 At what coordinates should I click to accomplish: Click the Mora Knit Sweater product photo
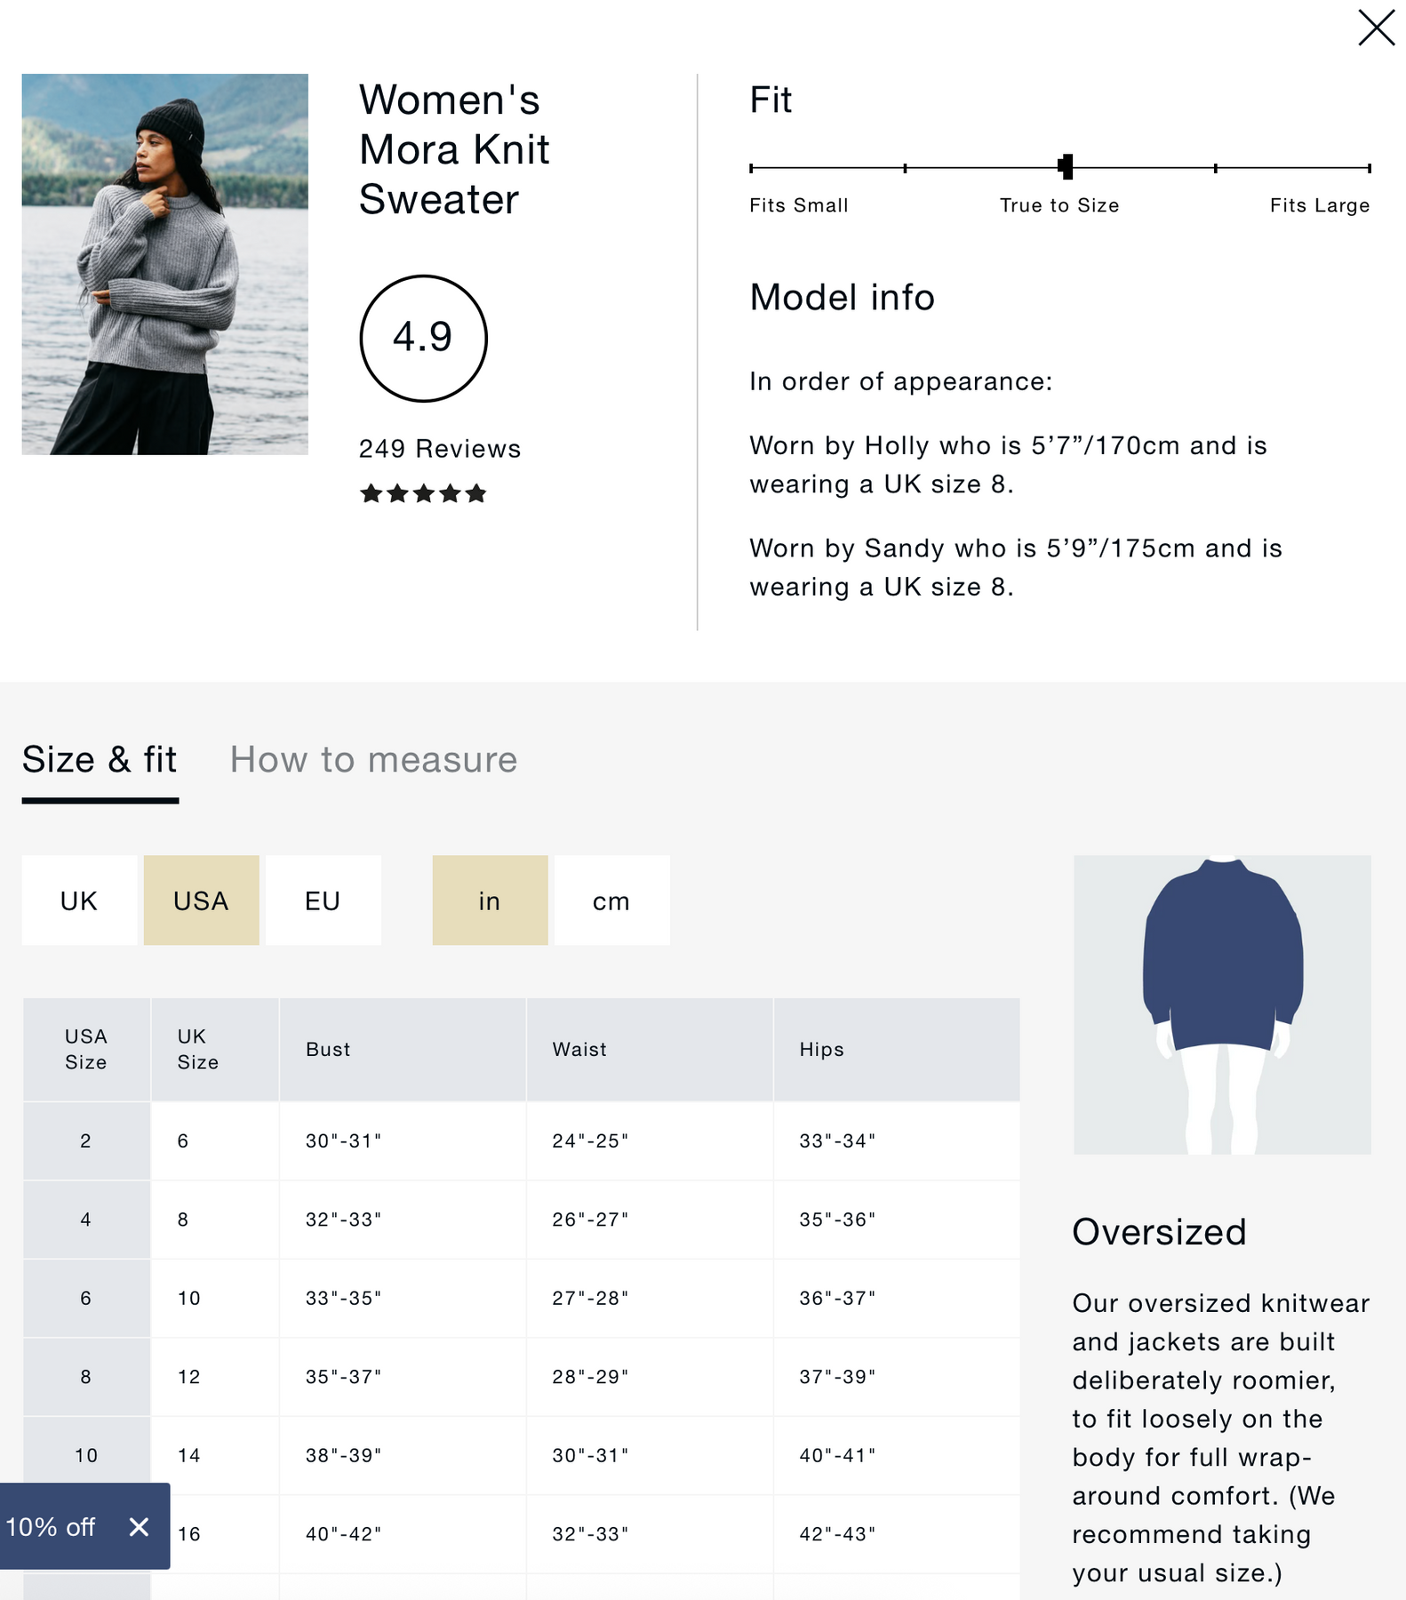[x=165, y=264]
